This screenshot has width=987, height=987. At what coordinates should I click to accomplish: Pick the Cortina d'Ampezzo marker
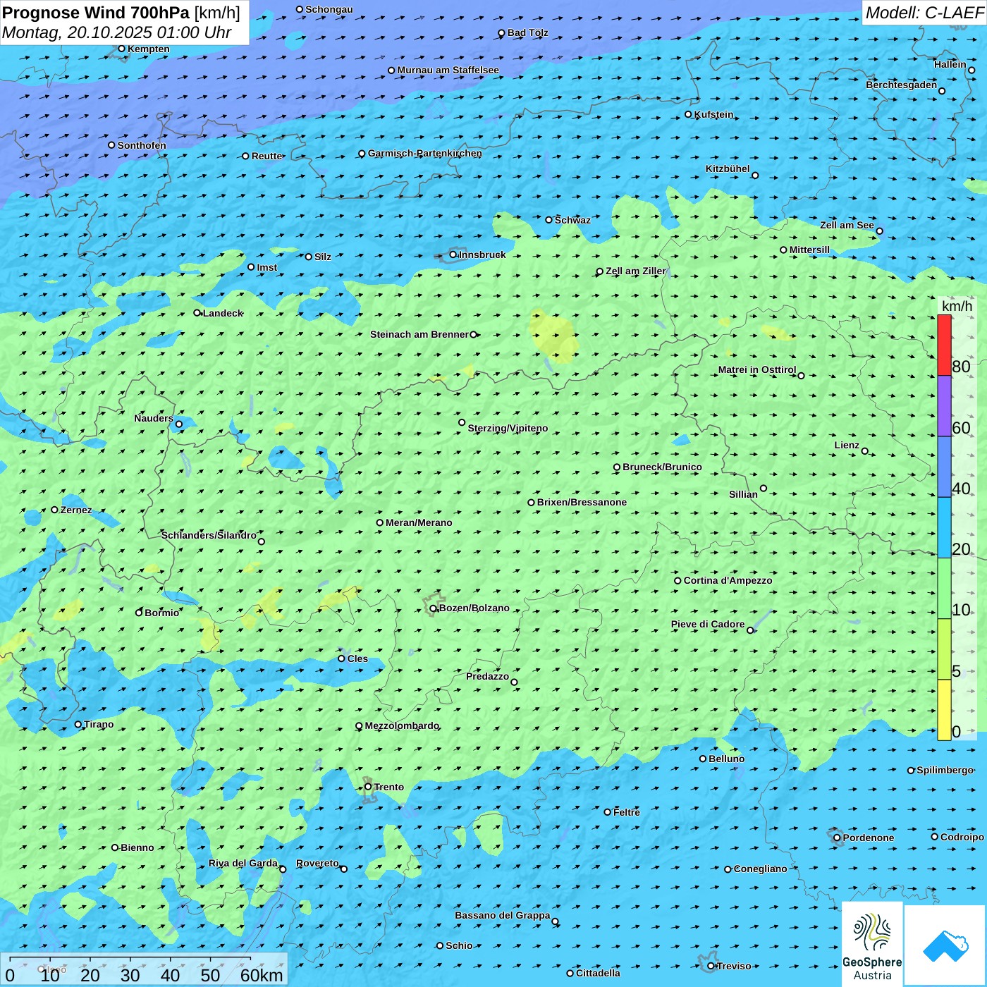coord(678,581)
